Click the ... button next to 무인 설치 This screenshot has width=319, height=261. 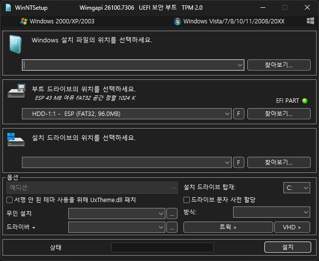click(x=172, y=214)
